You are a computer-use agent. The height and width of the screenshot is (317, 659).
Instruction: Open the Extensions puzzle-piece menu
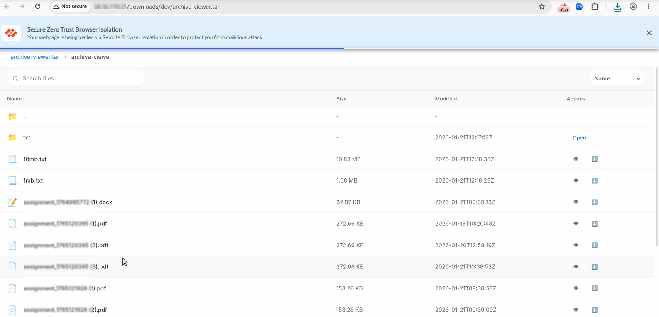(595, 7)
